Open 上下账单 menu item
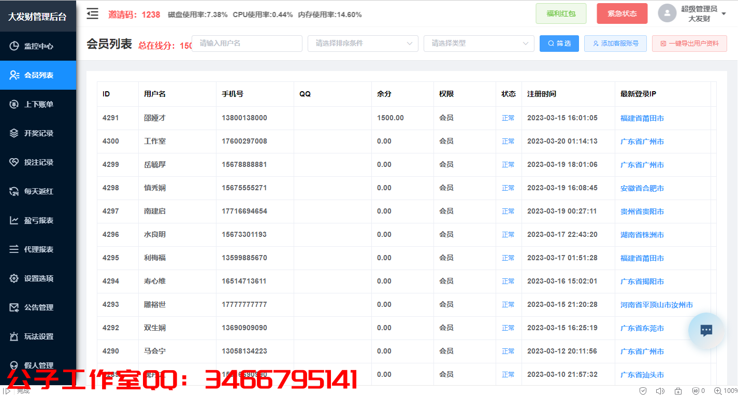This screenshot has height=395, width=738. coord(38,104)
